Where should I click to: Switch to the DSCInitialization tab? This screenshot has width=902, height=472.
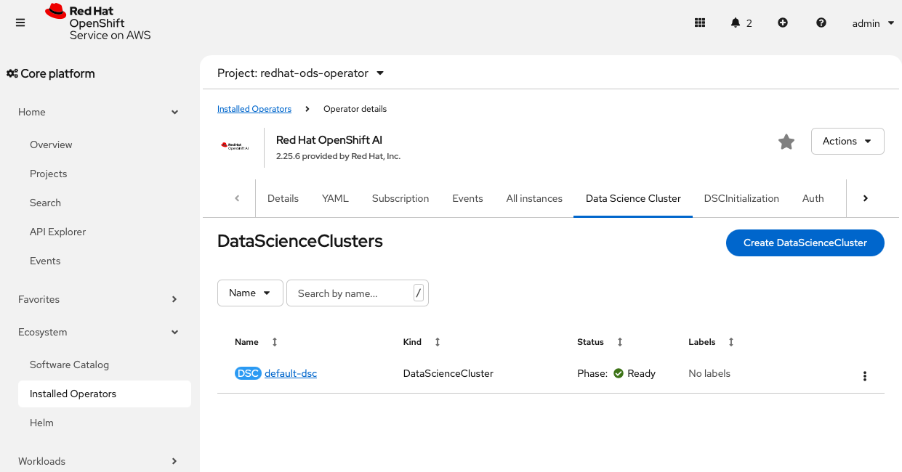pos(741,198)
